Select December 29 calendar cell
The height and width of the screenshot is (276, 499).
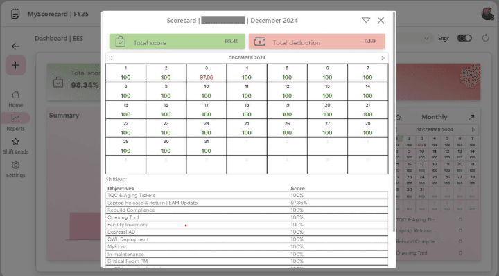tap(125, 146)
